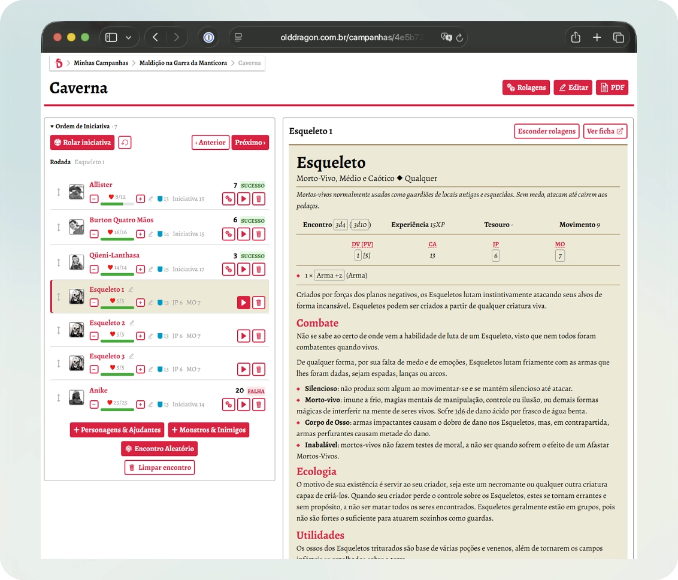Delete Esqueleto 1 with trash icon

click(259, 303)
